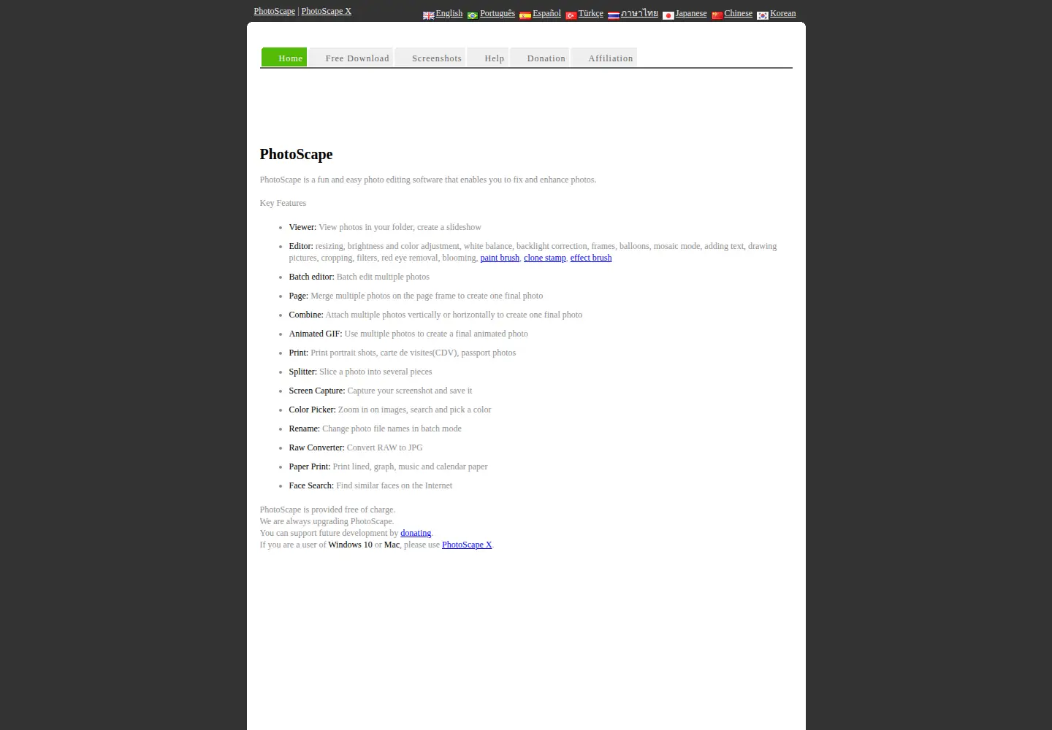
Task: Click the 'Screen Capture:' feature label
Action: [317, 391]
